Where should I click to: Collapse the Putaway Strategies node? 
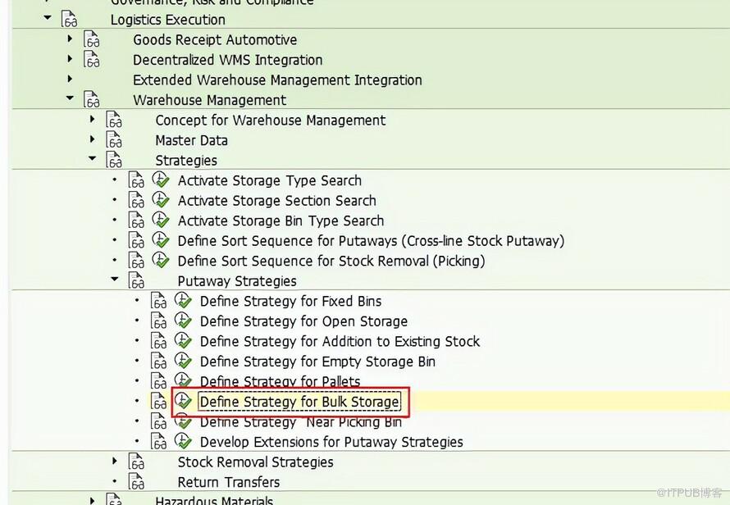point(115,279)
